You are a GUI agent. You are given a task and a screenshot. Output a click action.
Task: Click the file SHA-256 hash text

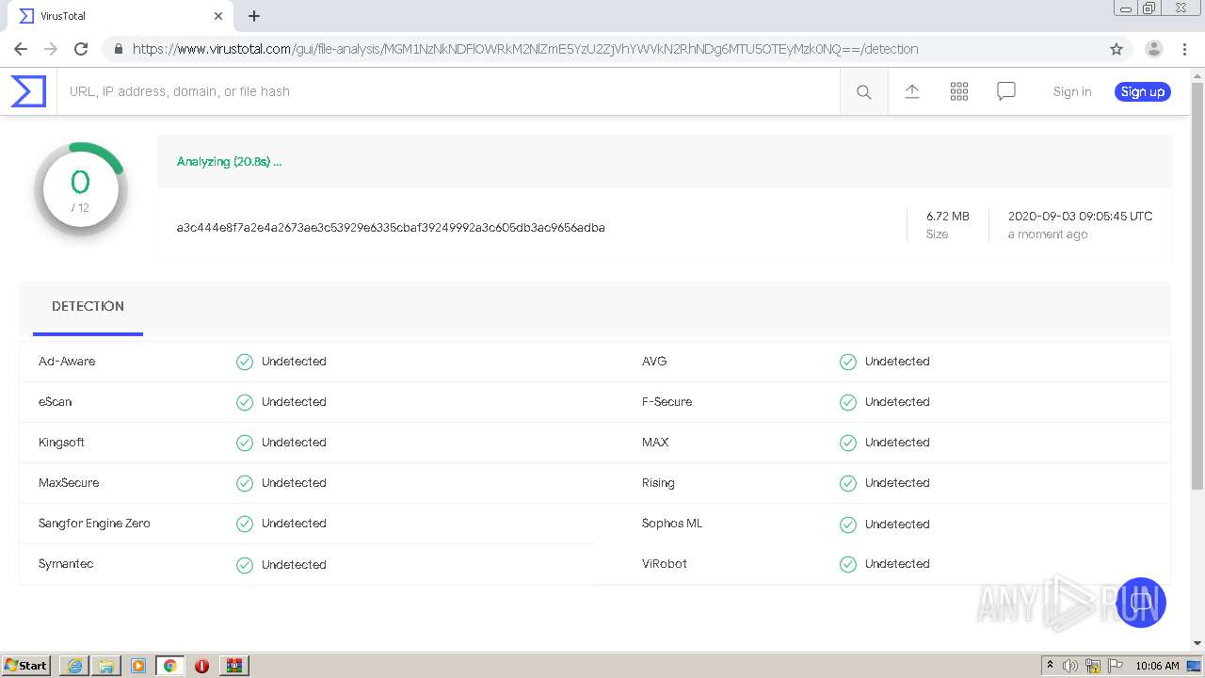click(x=391, y=227)
